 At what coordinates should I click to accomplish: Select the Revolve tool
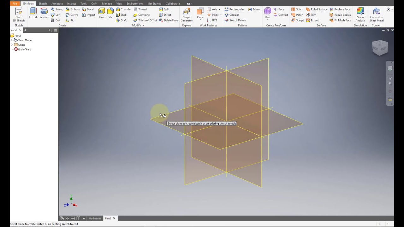[x=44, y=13]
